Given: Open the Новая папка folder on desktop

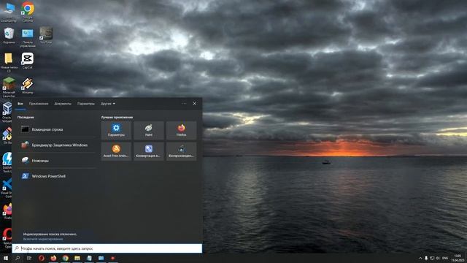Looking at the screenshot, I should coord(9,62).
